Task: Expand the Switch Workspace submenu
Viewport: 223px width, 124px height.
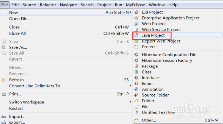Action: pyautogui.click(x=131, y=102)
